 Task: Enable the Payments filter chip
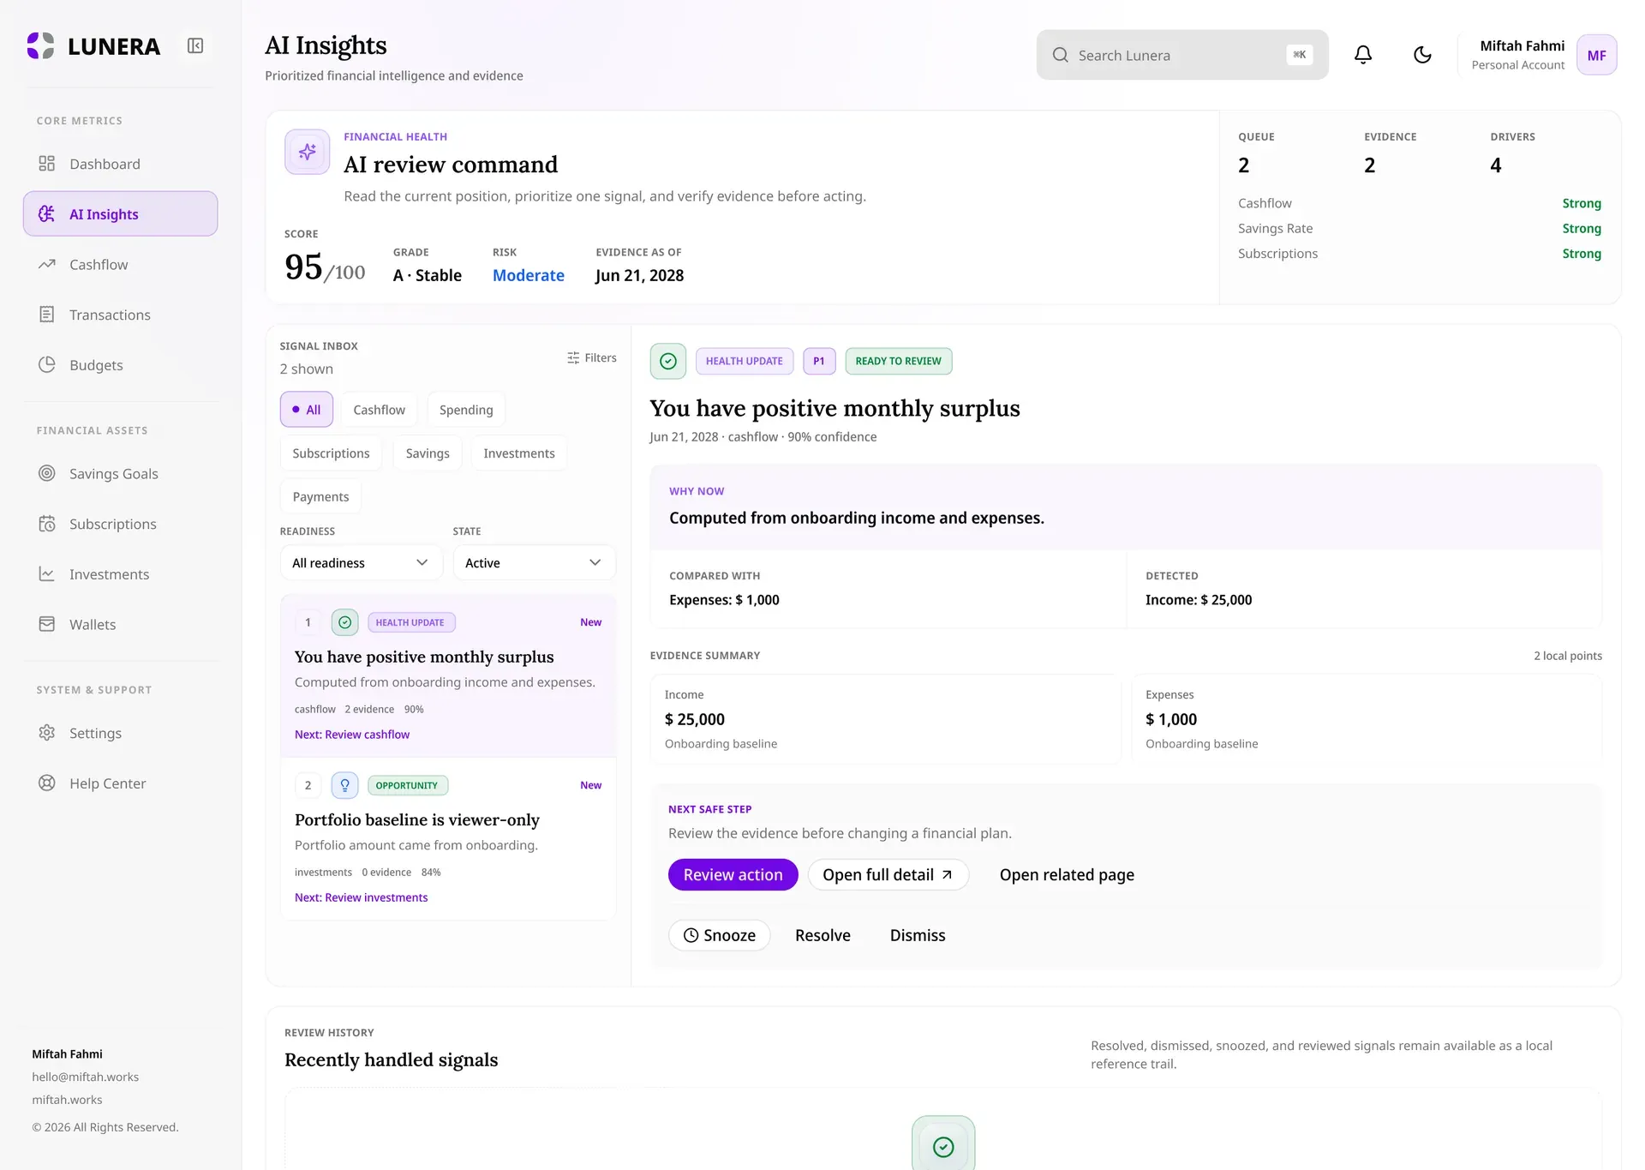(320, 496)
